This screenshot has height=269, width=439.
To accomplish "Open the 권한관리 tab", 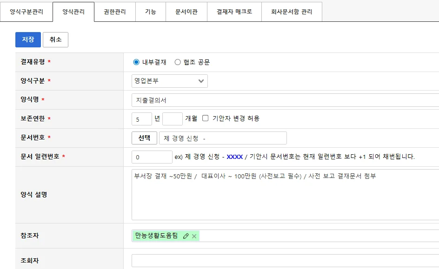I will point(115,12).
